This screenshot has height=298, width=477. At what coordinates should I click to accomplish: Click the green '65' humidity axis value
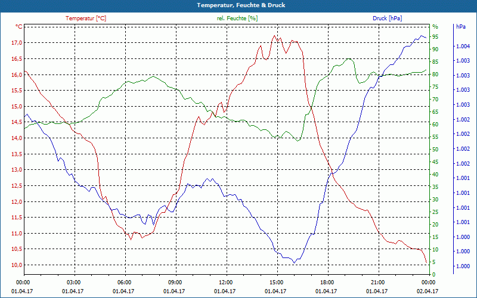click(435, 112)
